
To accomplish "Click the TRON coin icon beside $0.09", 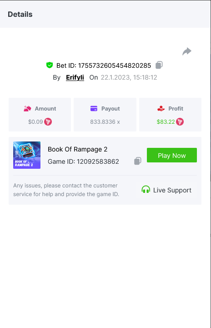I will [x=48, y=122].
